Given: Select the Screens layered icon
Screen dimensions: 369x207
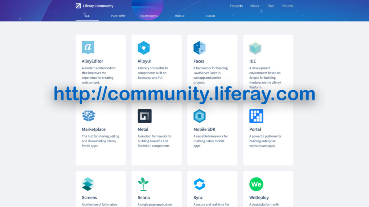Looking at the screenshot, I should [88, 184].
